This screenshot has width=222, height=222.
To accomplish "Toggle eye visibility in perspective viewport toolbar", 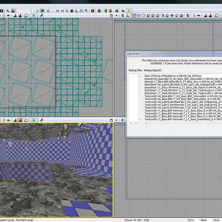I will [9, 120].
